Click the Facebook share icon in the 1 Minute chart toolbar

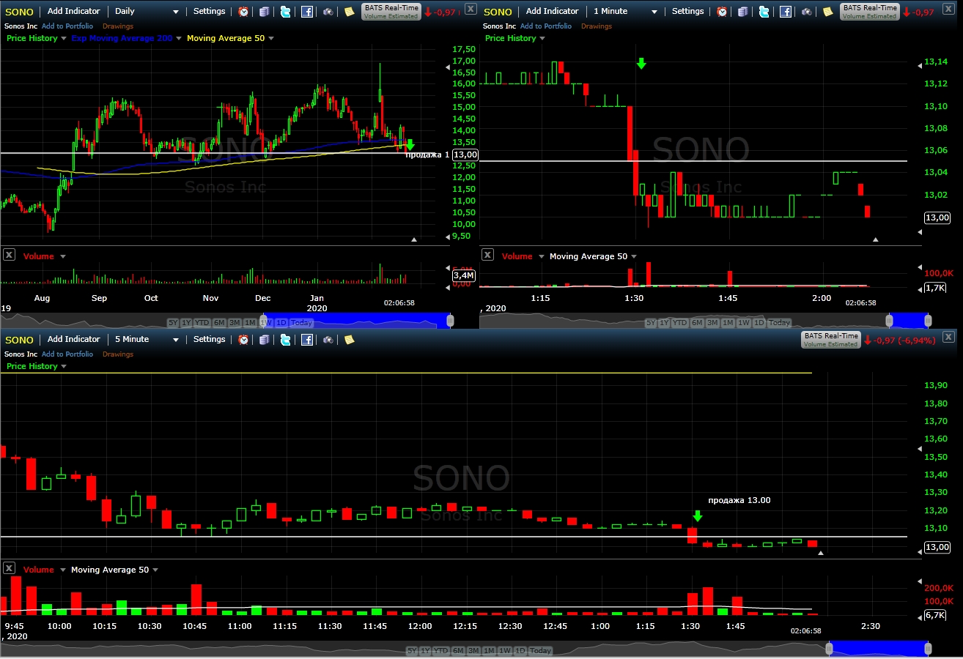point(785,12)
